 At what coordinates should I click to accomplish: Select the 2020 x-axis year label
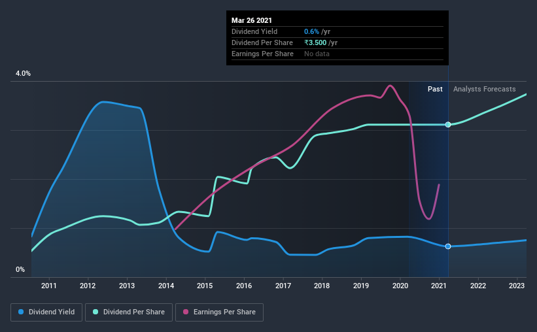[400, 286]
